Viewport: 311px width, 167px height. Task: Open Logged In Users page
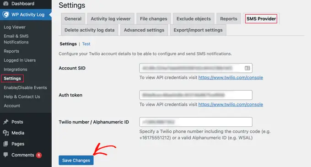(20, 60)
